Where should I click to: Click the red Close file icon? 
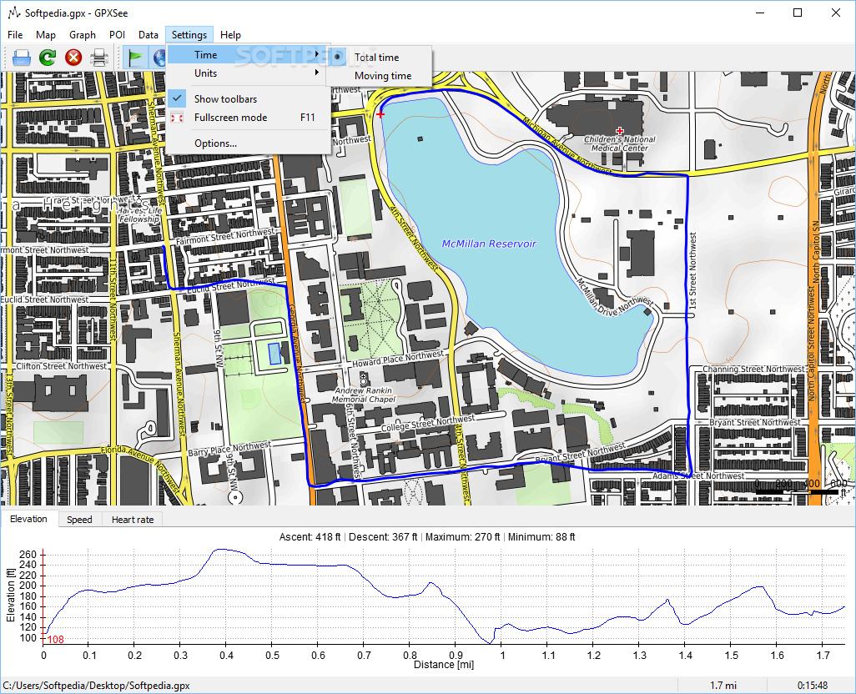point(73,58)
